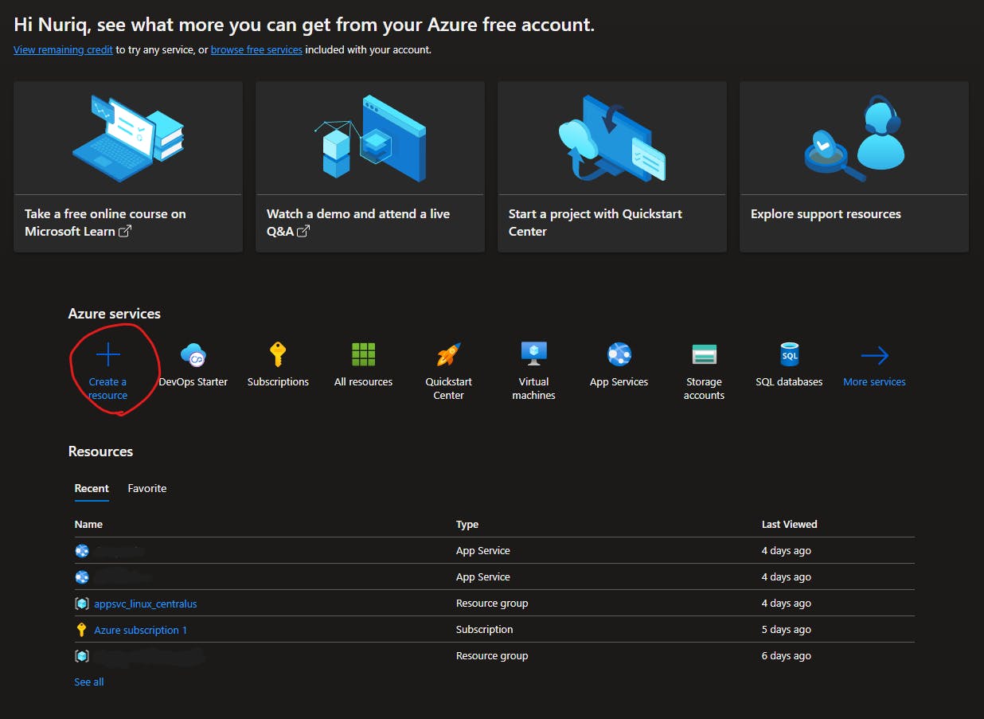Open appsvc_linux_centralus resource group
The width and height of the screenshot is (984, 719).
coord(145,604)
